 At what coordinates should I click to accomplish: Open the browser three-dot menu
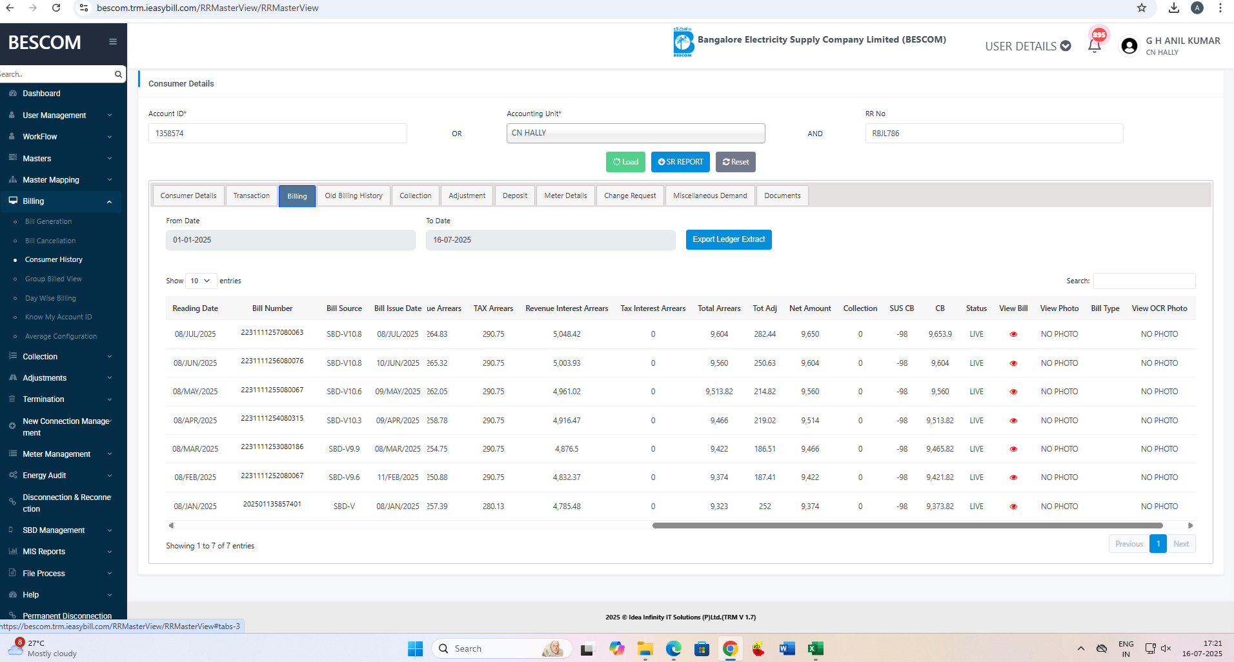click(1220, 8)
